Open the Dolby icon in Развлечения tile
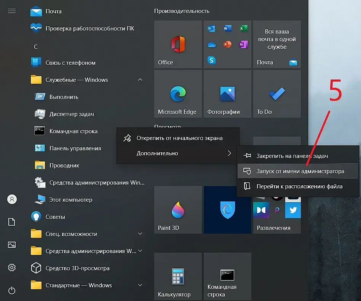 pos(261,210)
